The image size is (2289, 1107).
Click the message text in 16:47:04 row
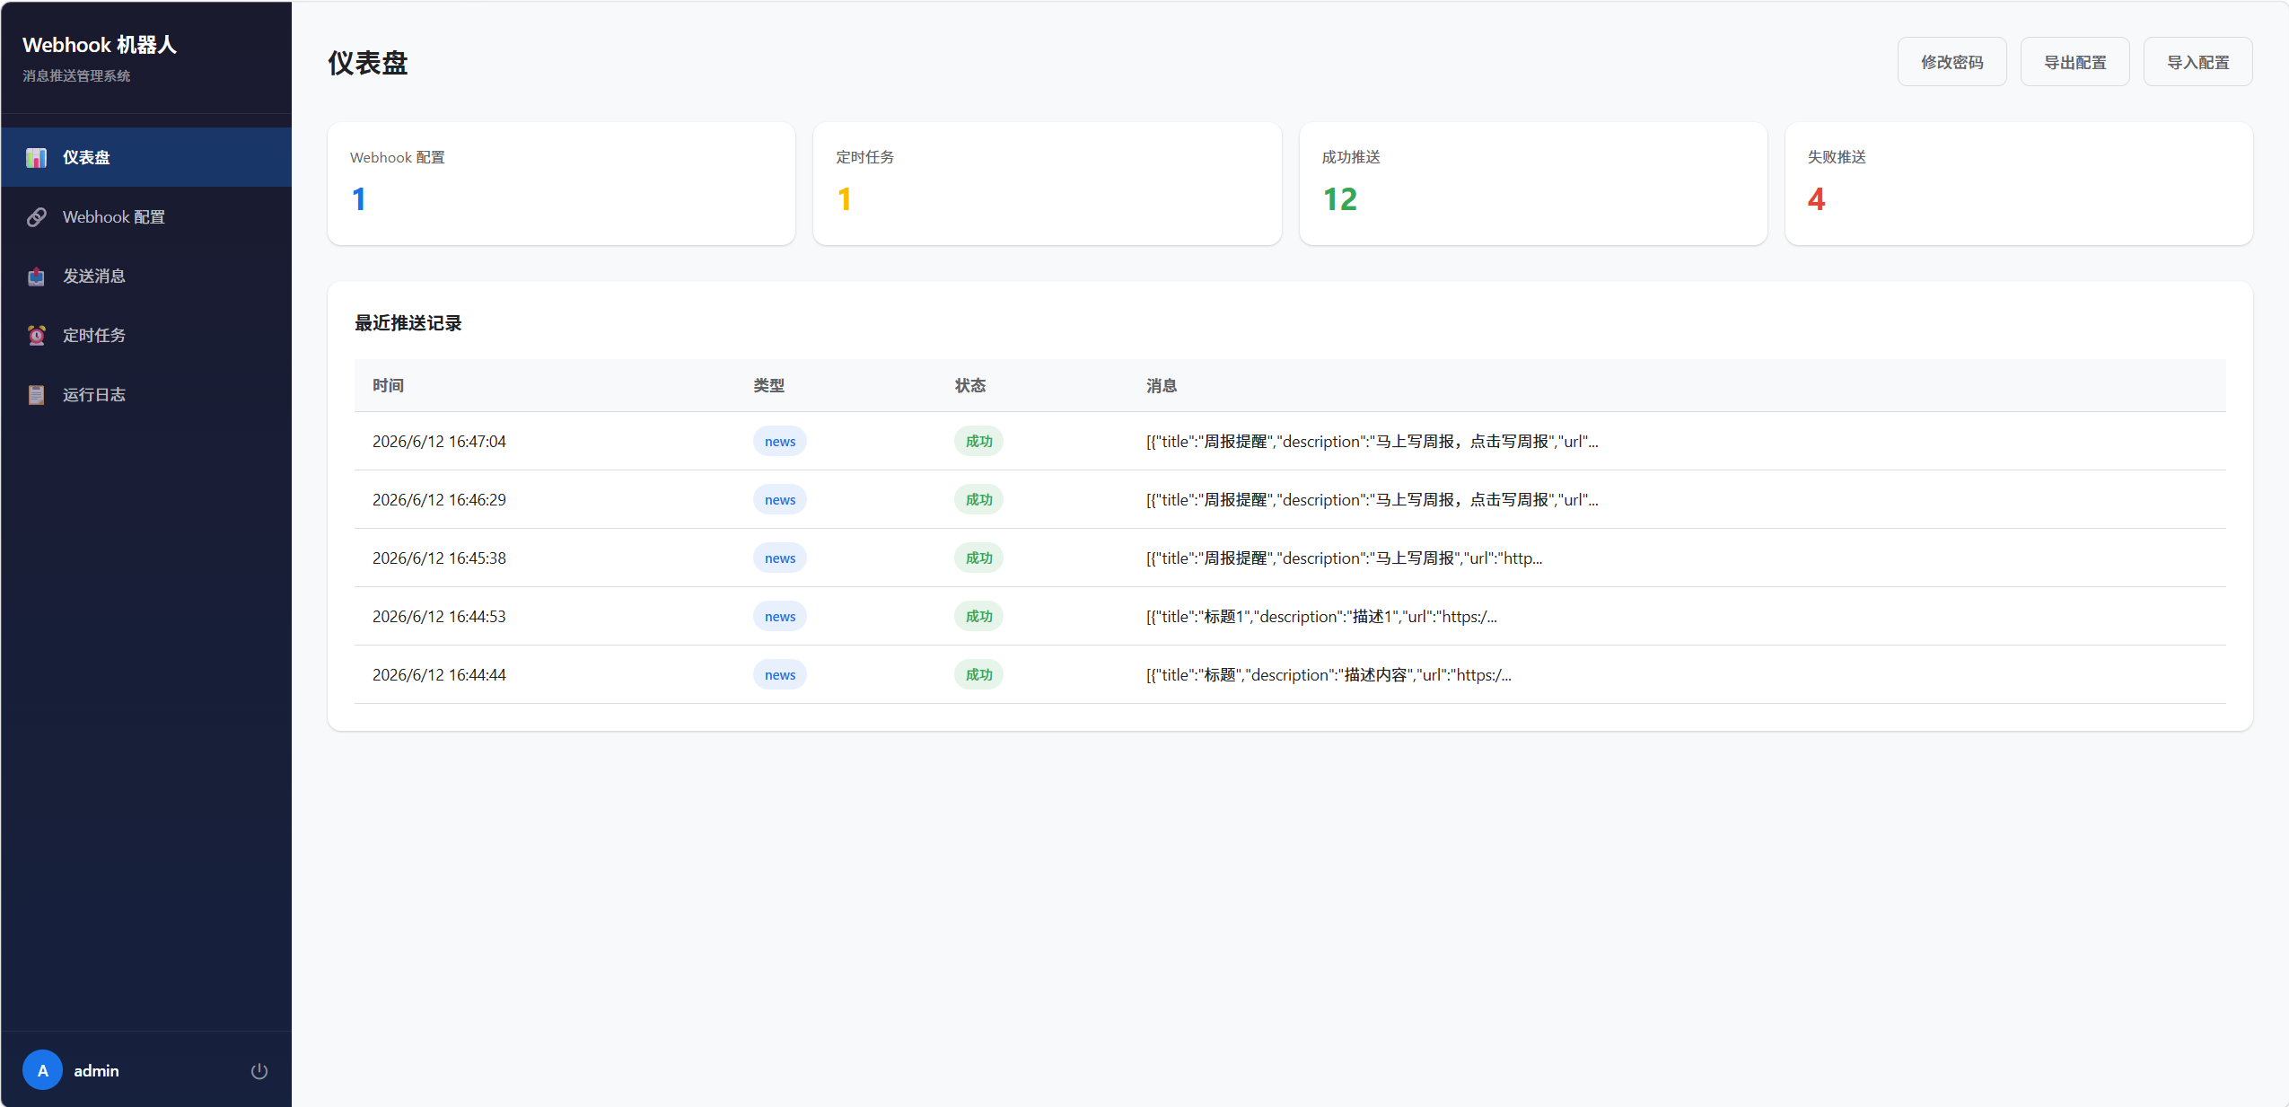pos(1372,441)
